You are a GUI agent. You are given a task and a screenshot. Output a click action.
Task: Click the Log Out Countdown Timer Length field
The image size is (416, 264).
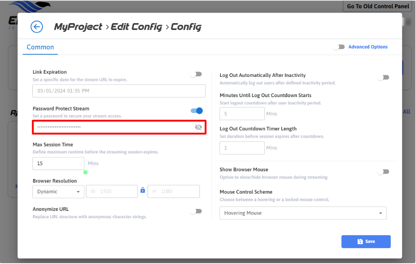point(242,148)
